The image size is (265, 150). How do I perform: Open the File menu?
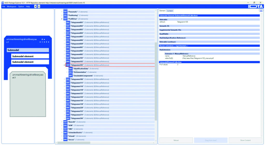(x=4, y=6)
